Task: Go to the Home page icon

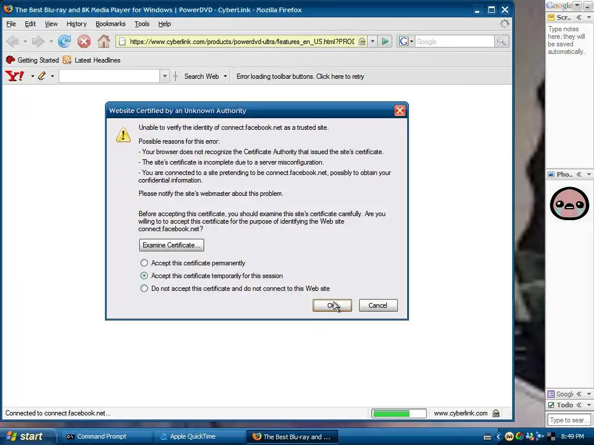Action: pyautogui.click(x=103, y=41)
